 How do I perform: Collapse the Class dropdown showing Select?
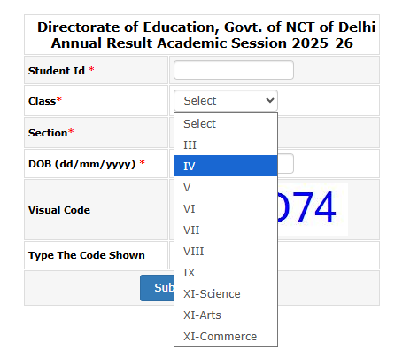[x=226, y=100]
